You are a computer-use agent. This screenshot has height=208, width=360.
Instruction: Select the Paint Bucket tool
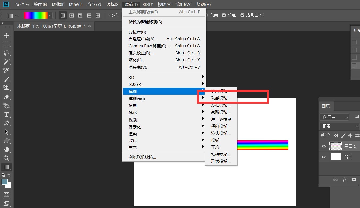(6, 106)
